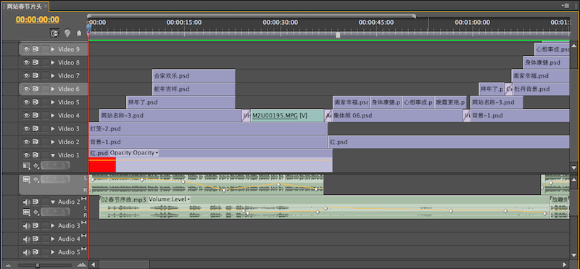Open Opacity:Opacity dropdown on 红.psd clip
Viewport: 580px width, 269px height.
coord(134,153)
